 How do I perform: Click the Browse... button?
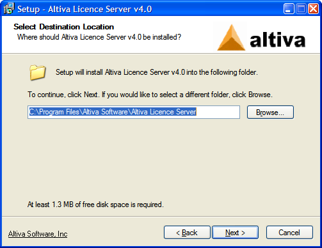coord(270,112)
